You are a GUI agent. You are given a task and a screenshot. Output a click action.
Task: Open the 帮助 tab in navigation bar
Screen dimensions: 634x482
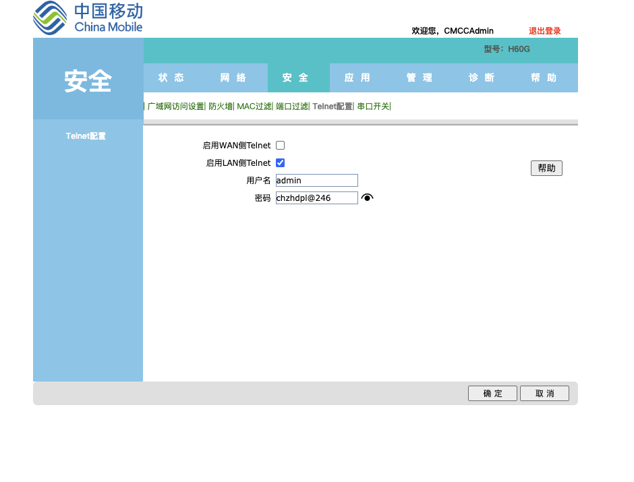point(544,78)
